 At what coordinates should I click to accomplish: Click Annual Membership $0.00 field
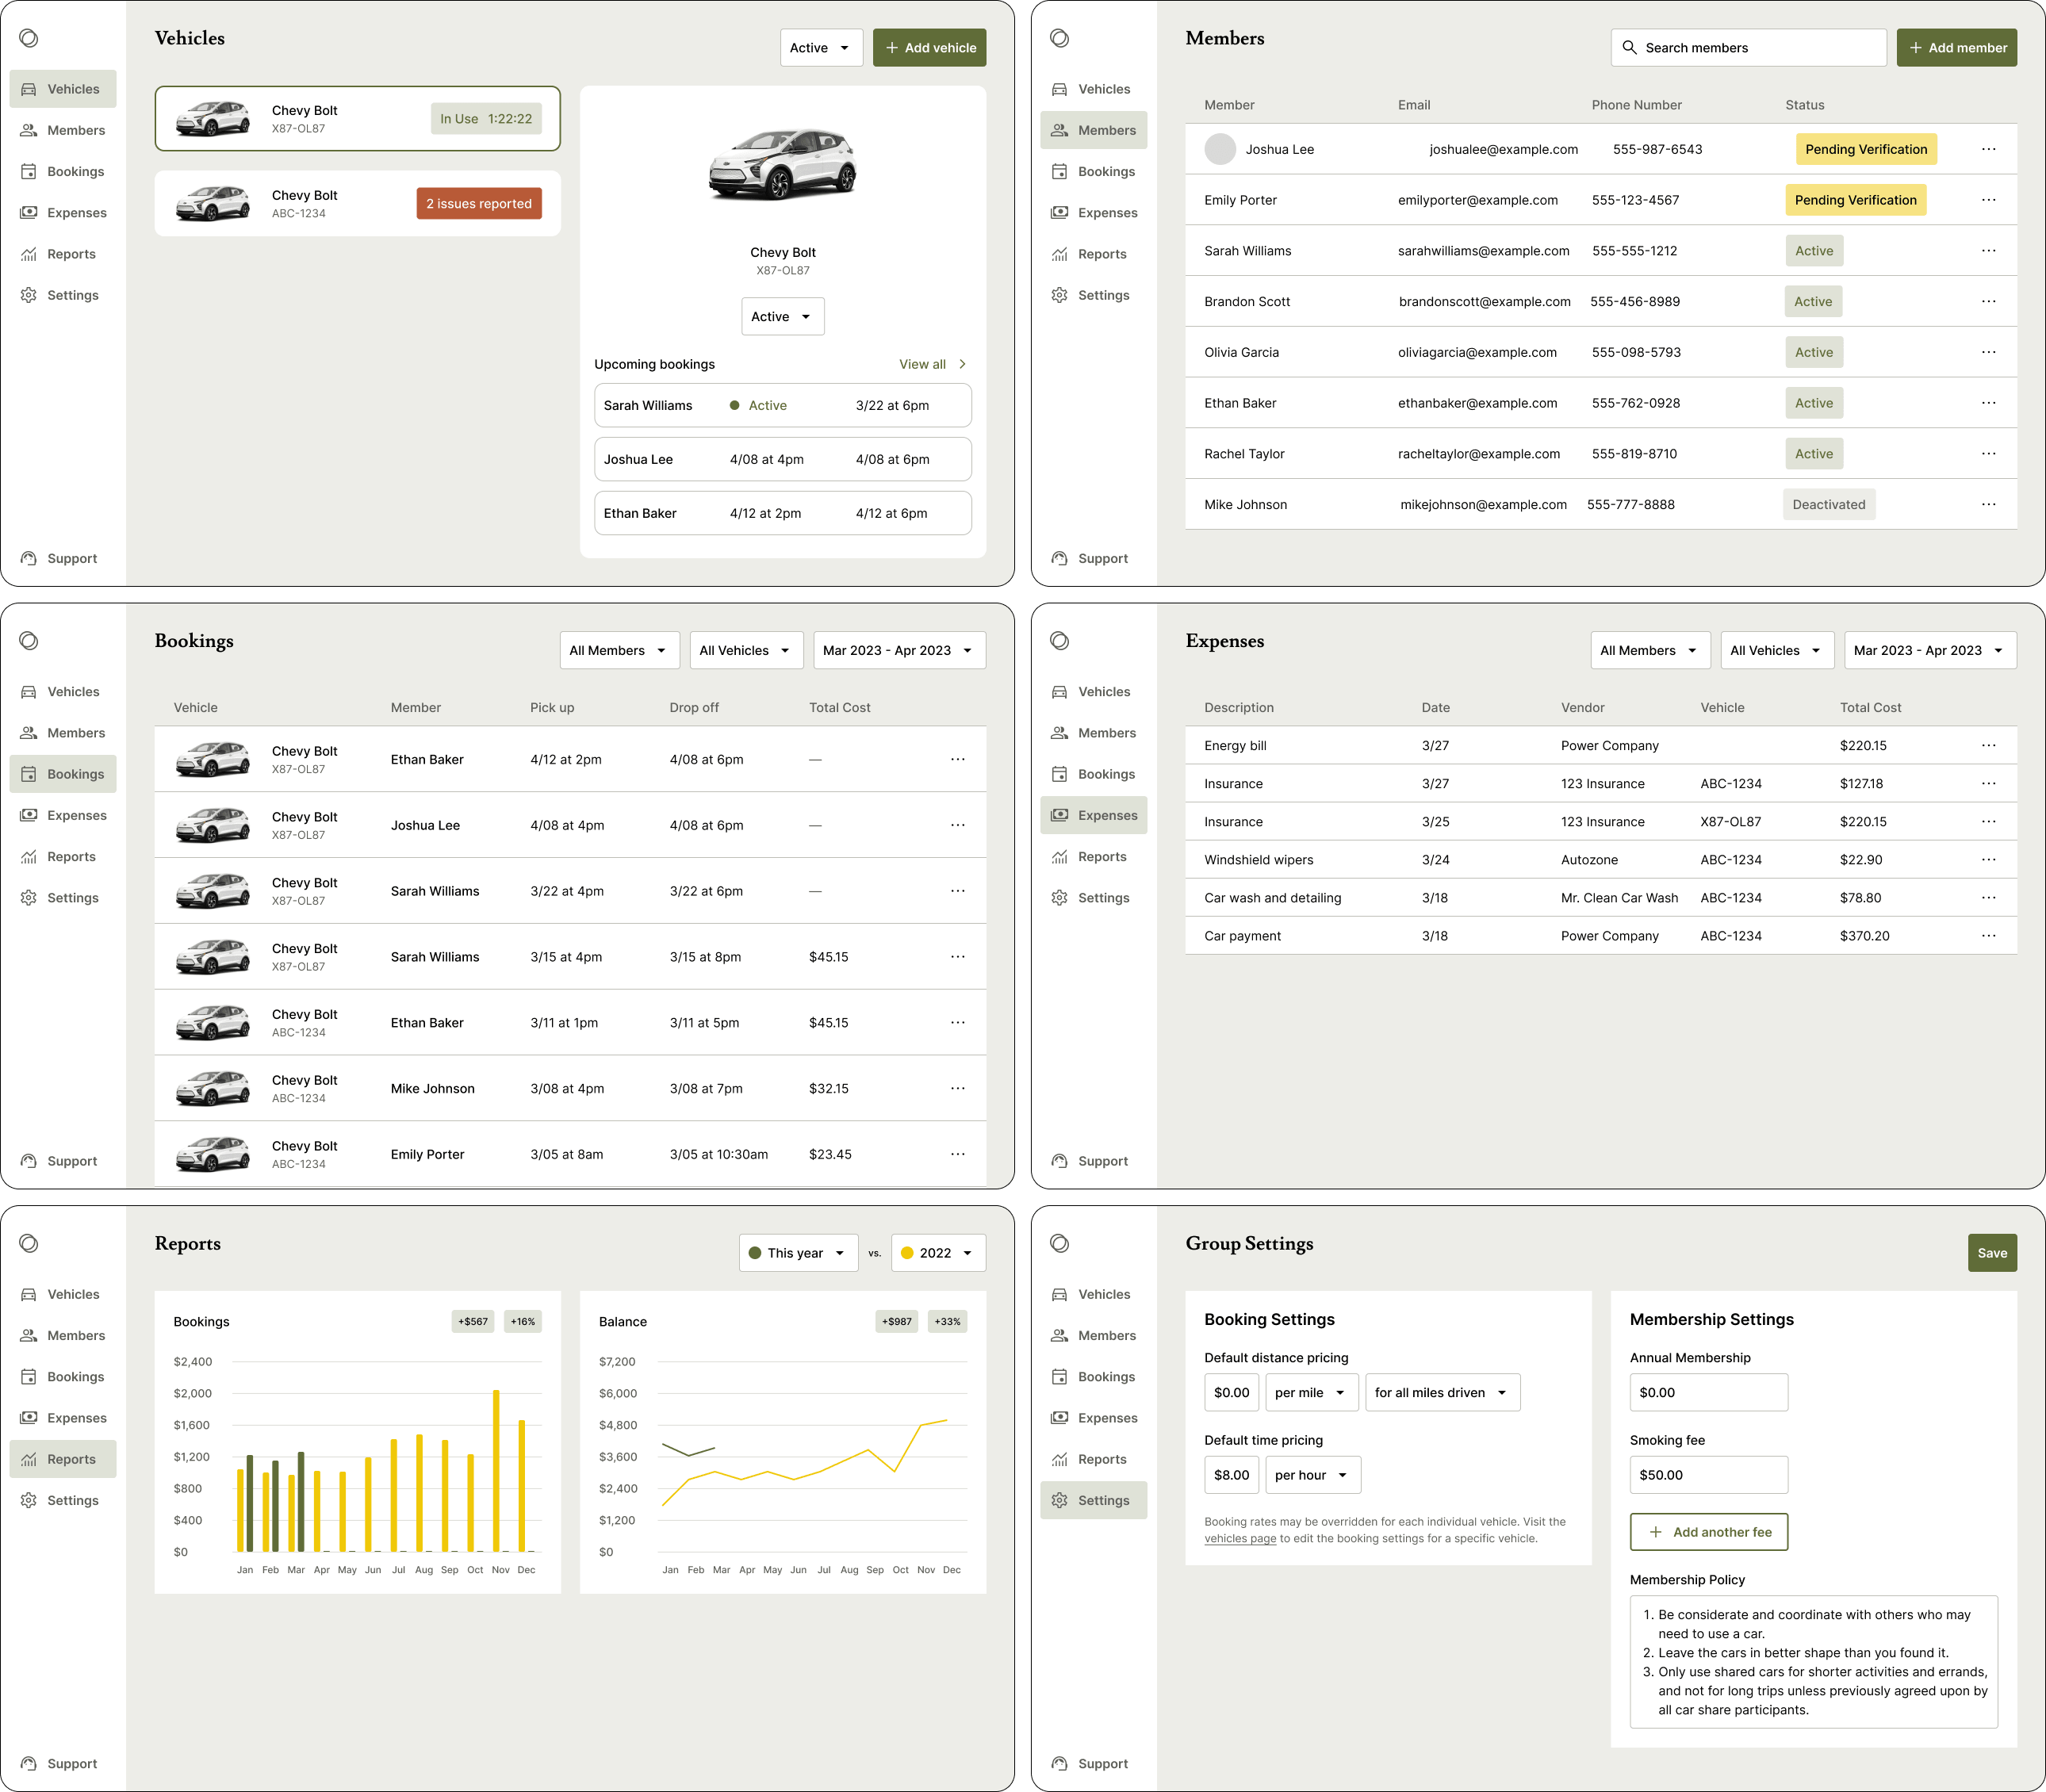(1709, 1392)
